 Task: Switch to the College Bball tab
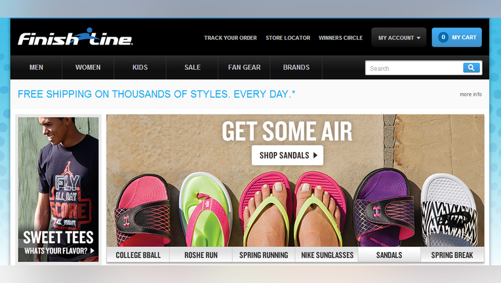tap(138, 255)
